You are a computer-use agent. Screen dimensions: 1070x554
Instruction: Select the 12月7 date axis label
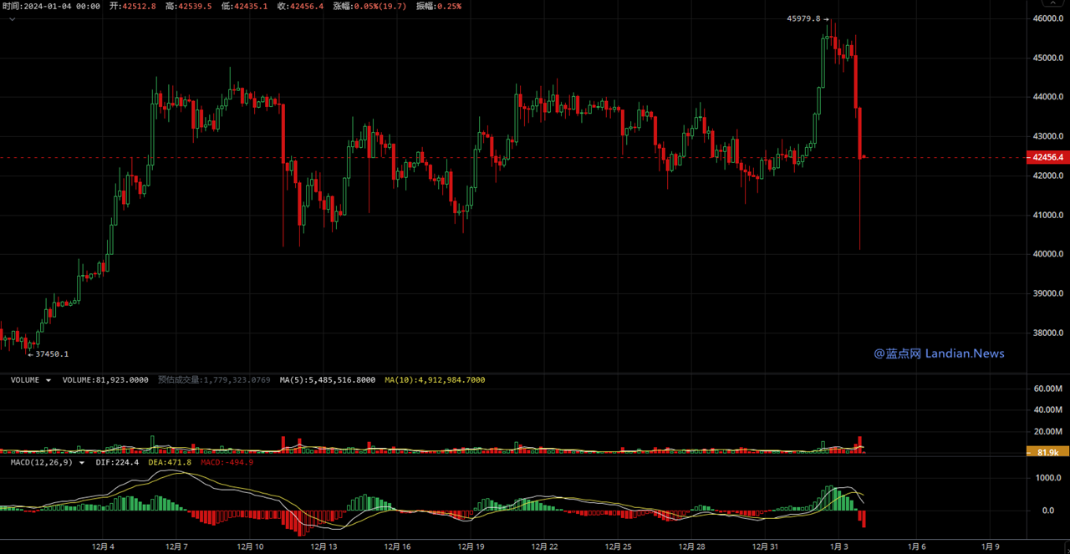click(176, 546)
